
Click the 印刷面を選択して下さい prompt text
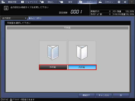tap(19, 23)
